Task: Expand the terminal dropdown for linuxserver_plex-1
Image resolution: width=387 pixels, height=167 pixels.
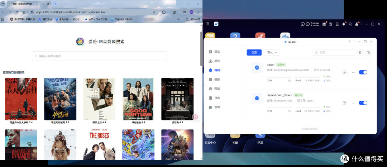Action: tap(345, 103)
